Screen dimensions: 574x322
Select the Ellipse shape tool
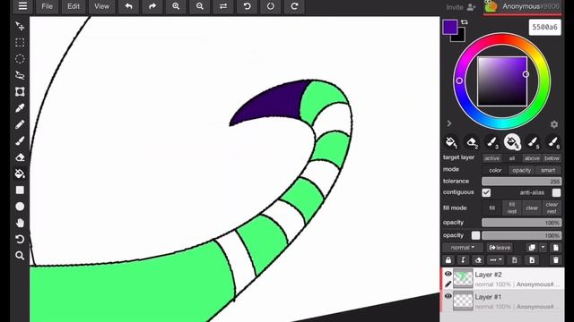coord(20,207)
